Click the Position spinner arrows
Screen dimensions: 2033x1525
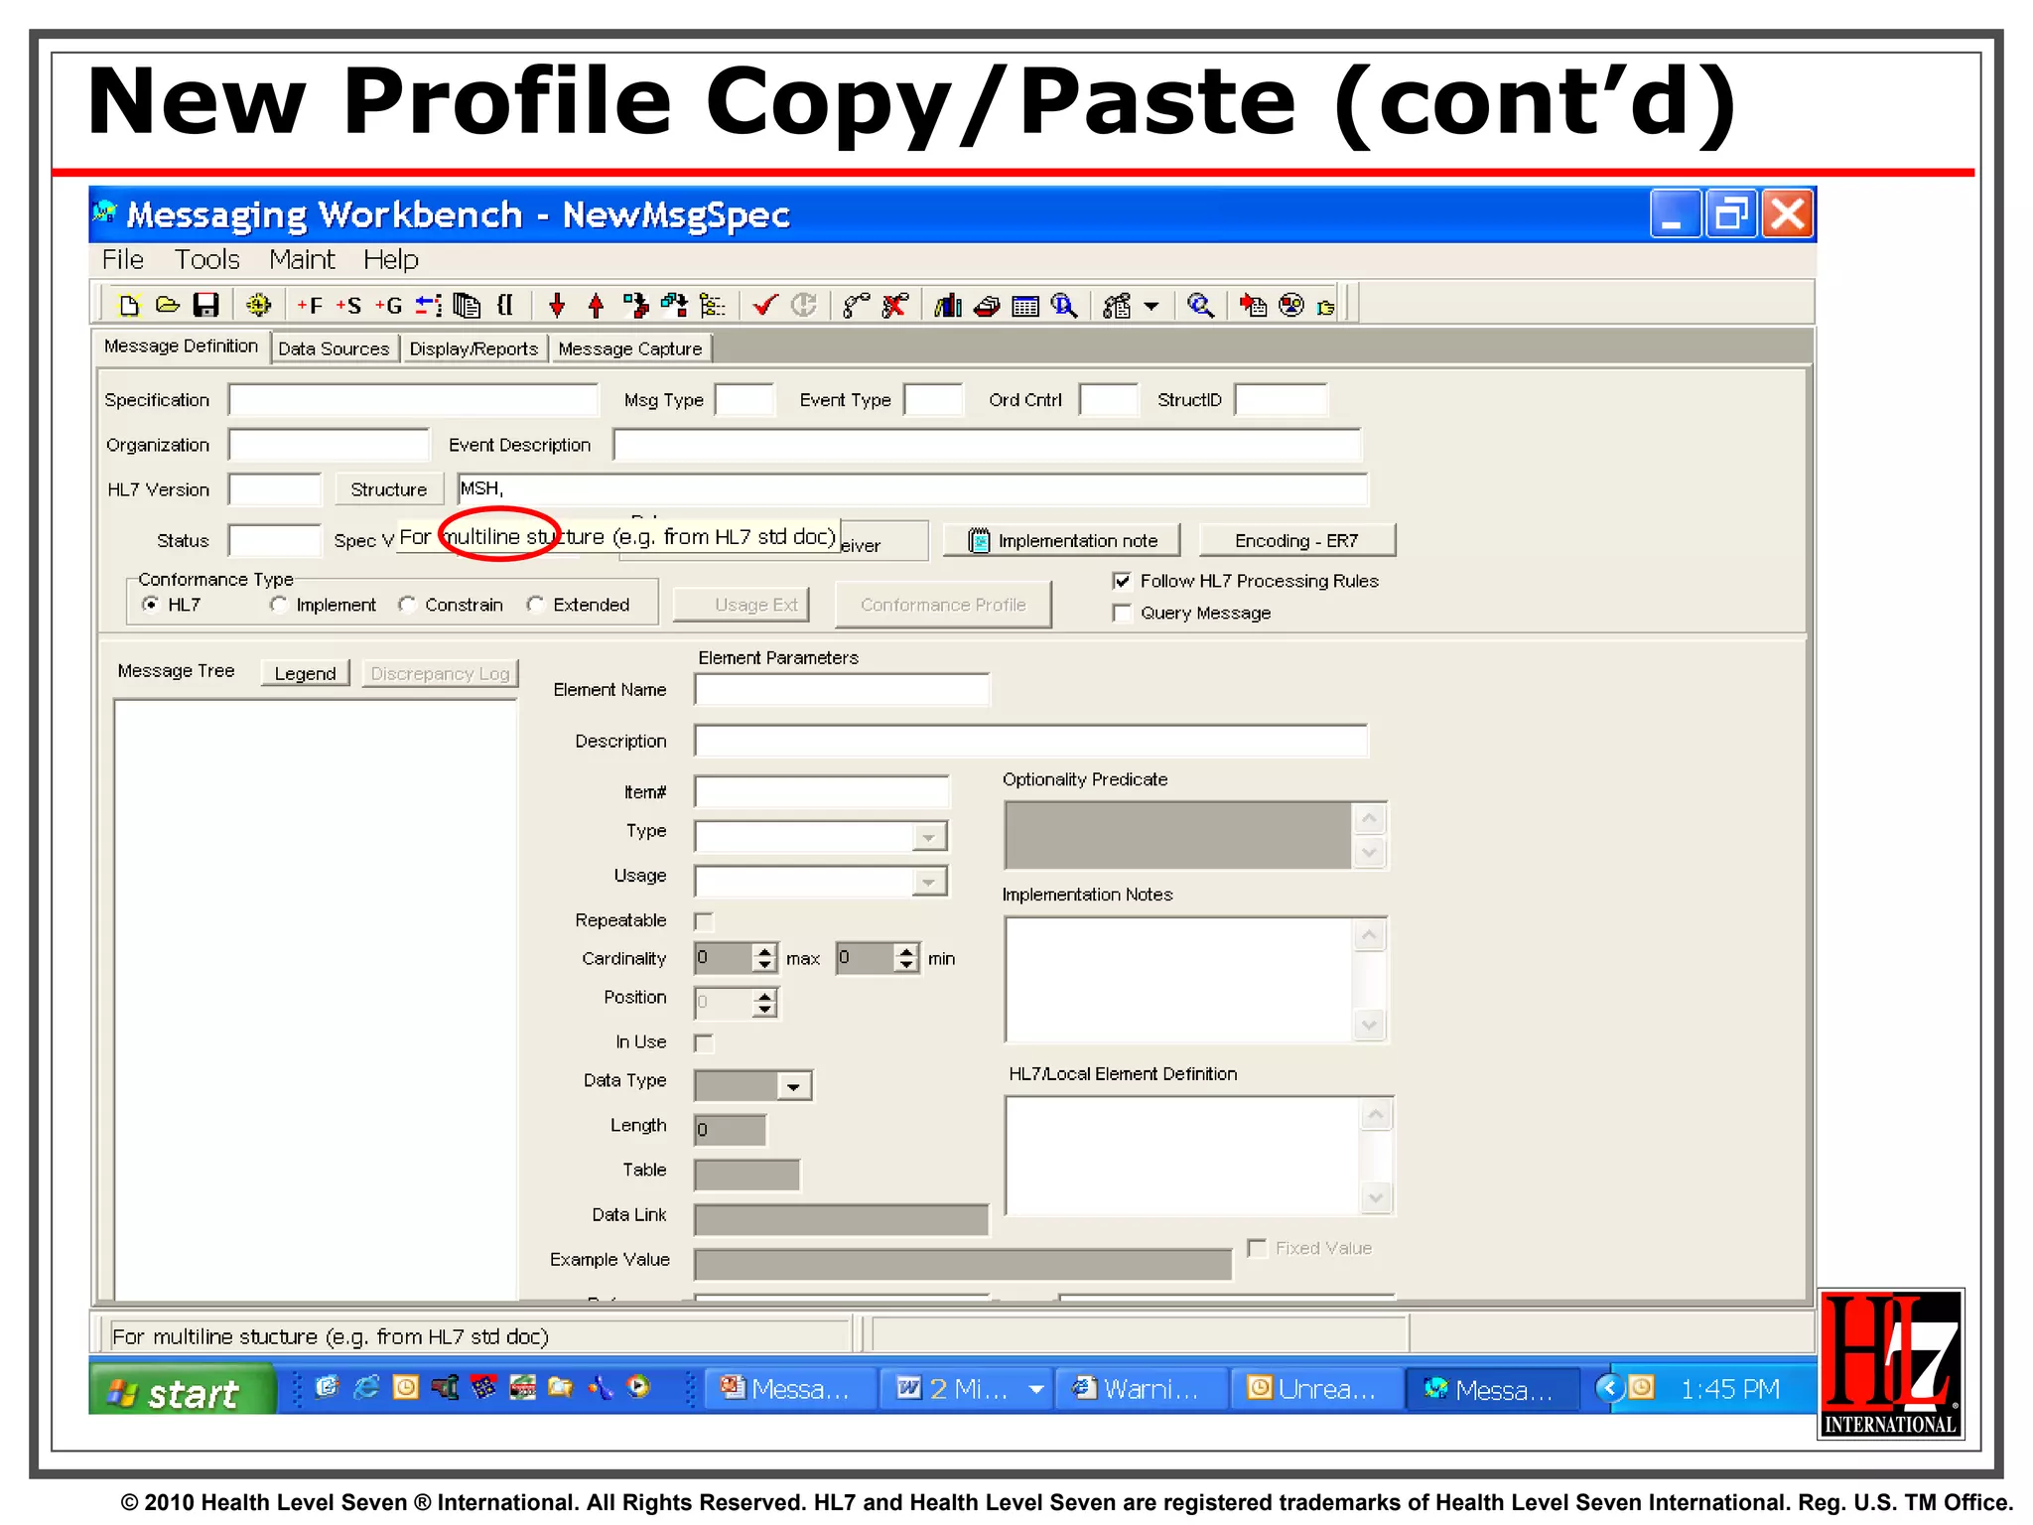(764, 1003)
